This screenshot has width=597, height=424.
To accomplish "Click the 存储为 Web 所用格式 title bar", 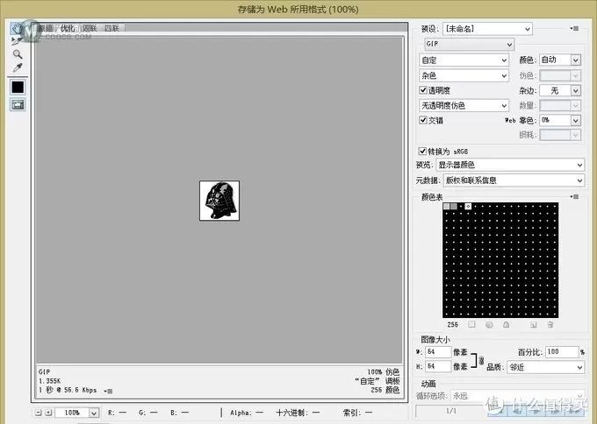I will pyautogui.click(x=298, y=9).
